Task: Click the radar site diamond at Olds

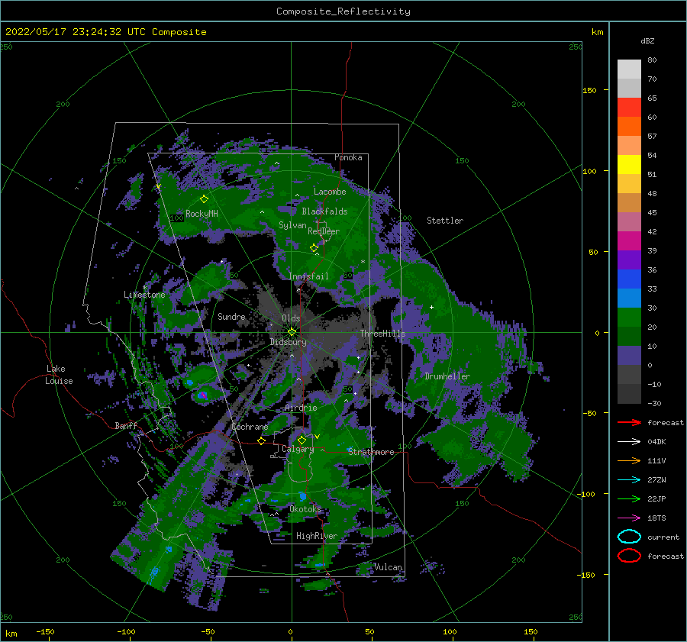Action: (x=292, y=332)
